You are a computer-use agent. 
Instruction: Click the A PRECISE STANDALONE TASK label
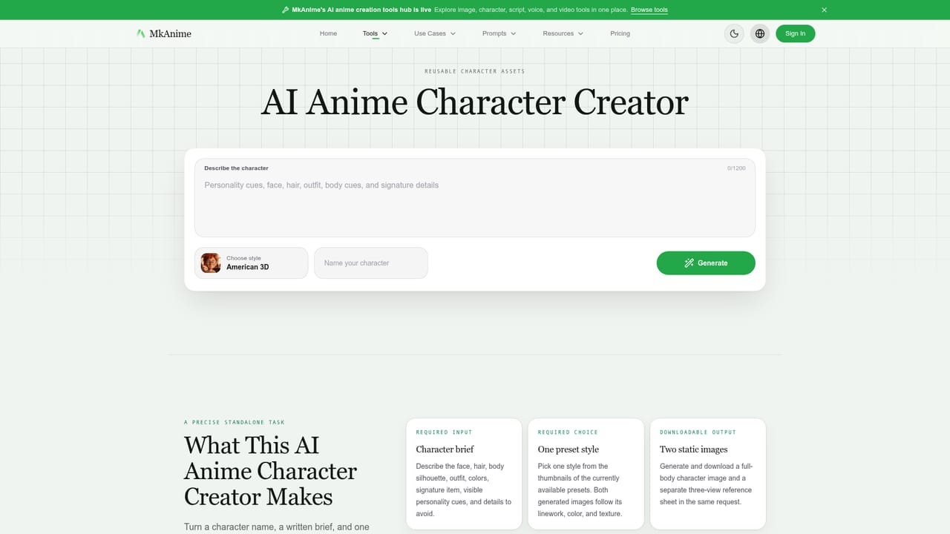click(235, 422)
